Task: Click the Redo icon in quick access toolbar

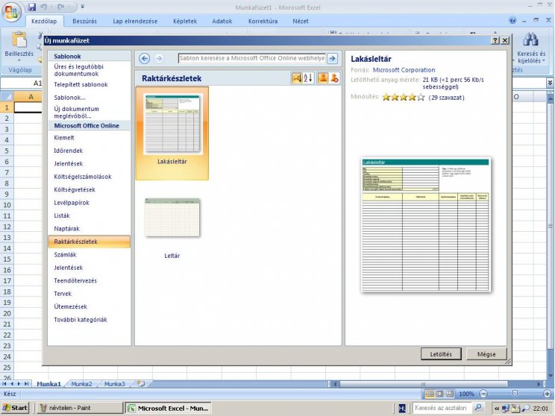Action: [60, 7]
